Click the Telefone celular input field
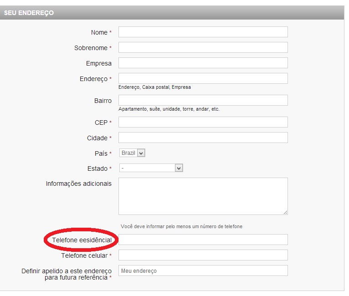Image resolution: width=349 pixels, height=296 pixels. (x=203, y=255)
